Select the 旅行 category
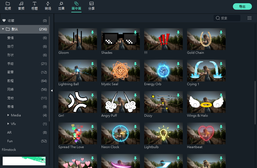This screenshot has width=257, height=168. (24, 46)
